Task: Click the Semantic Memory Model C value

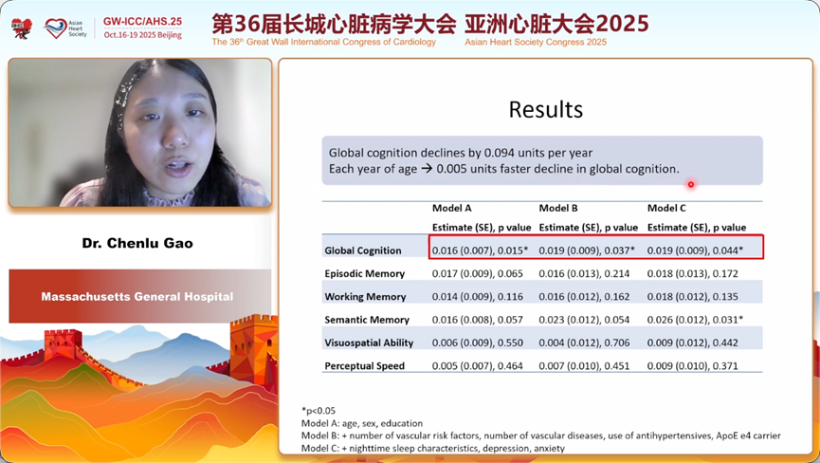Action: (695, 320)
